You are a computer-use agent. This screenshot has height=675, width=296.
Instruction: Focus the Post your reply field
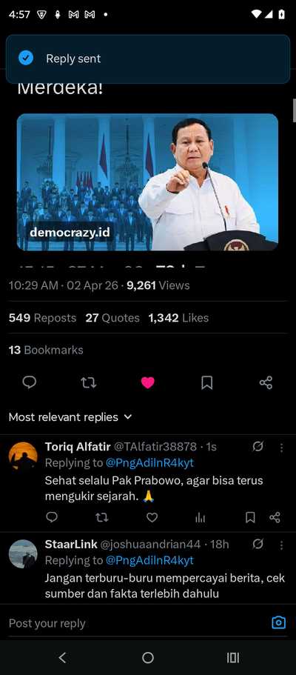(138, 623)
